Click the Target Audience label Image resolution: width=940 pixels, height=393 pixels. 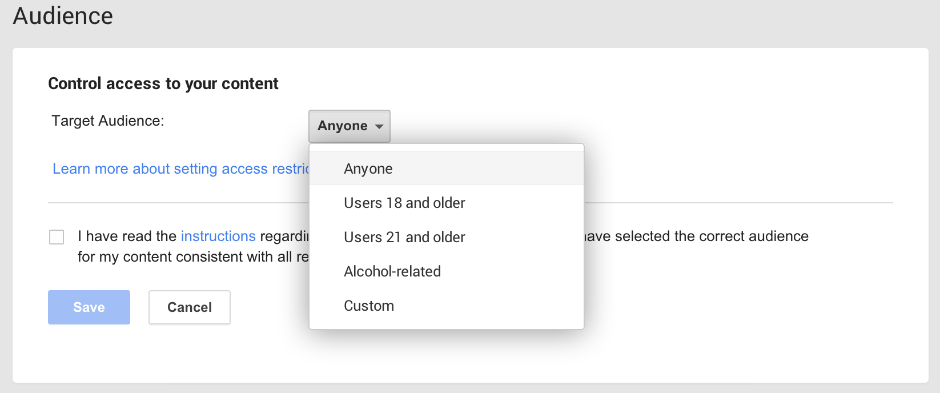(108, 121)
